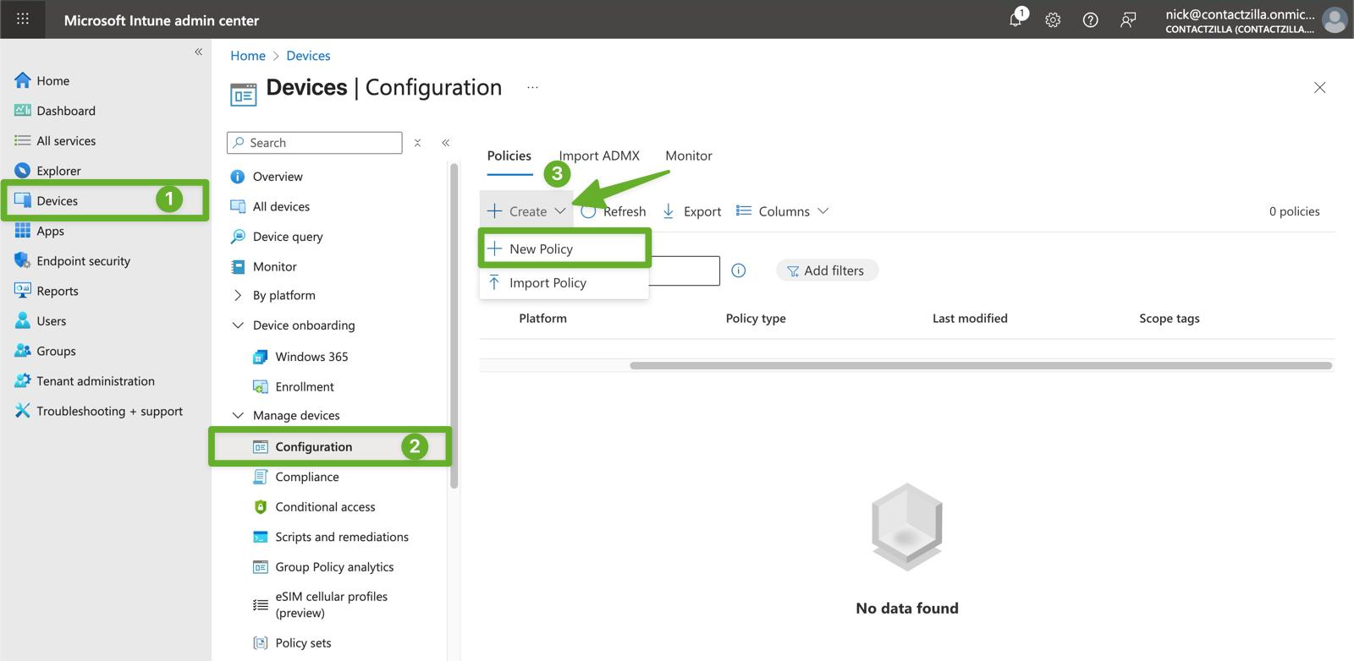Viewport: 1354px width, 661px height.
Task: Open the help question mark icon
Action: 1090,19
